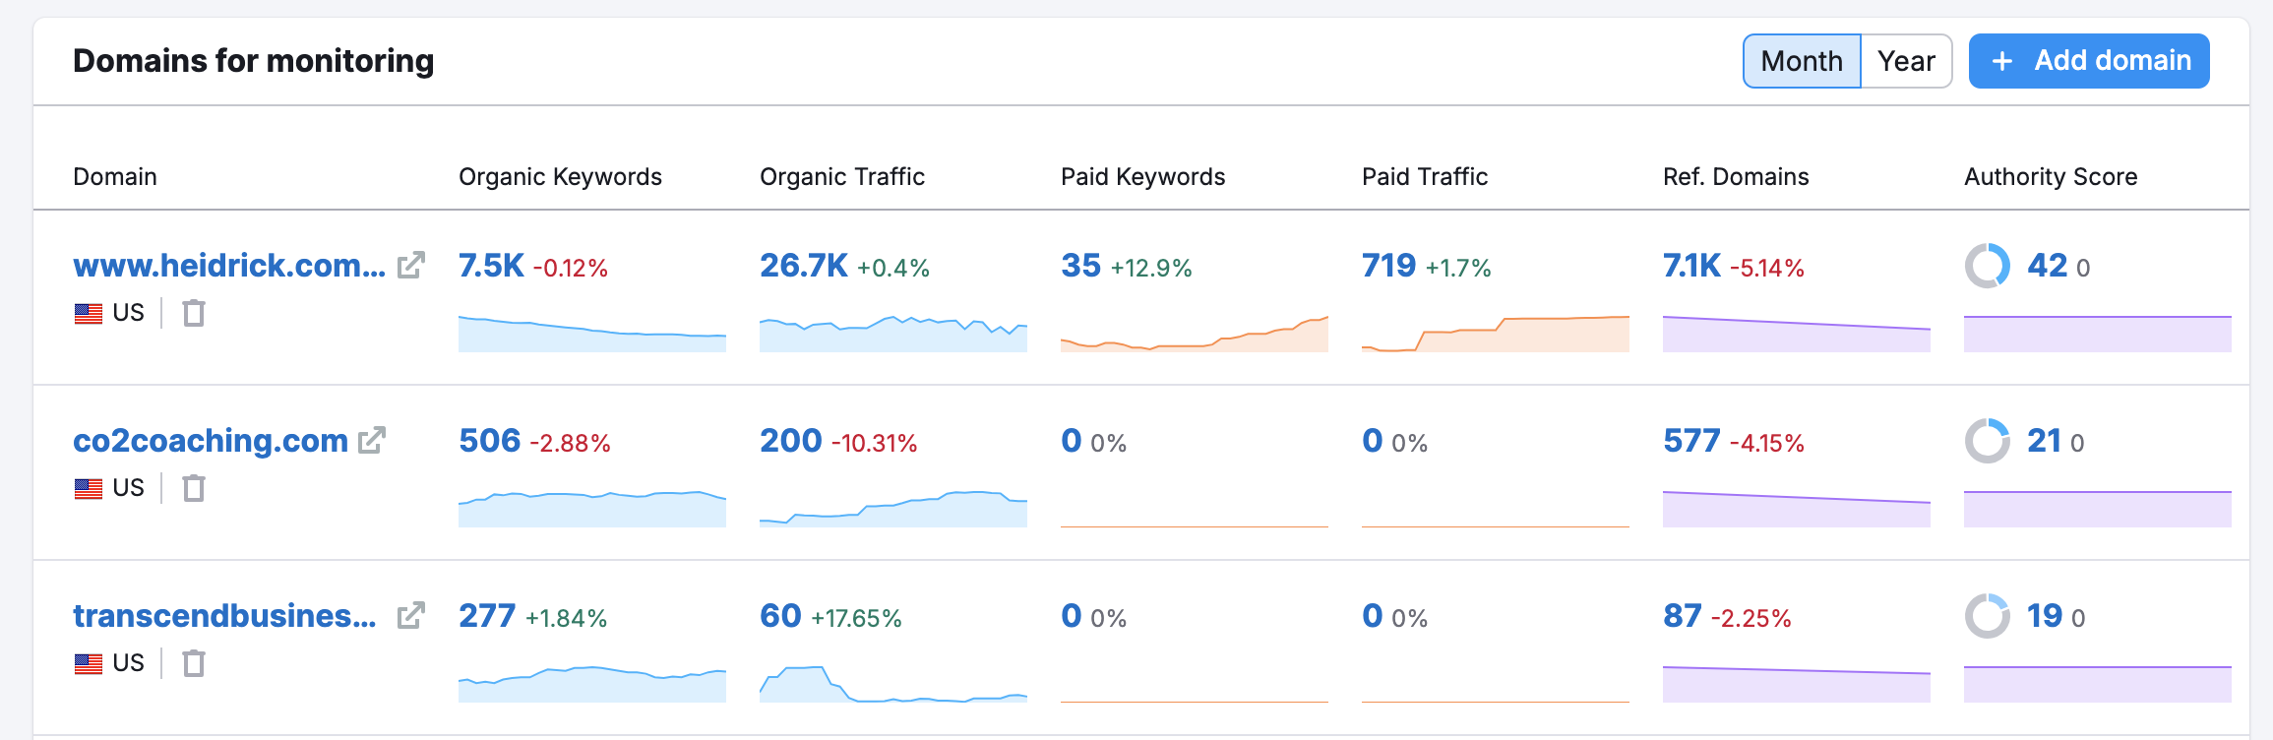
Task: Click the Authority Score column header
Action: point(2051,177)
